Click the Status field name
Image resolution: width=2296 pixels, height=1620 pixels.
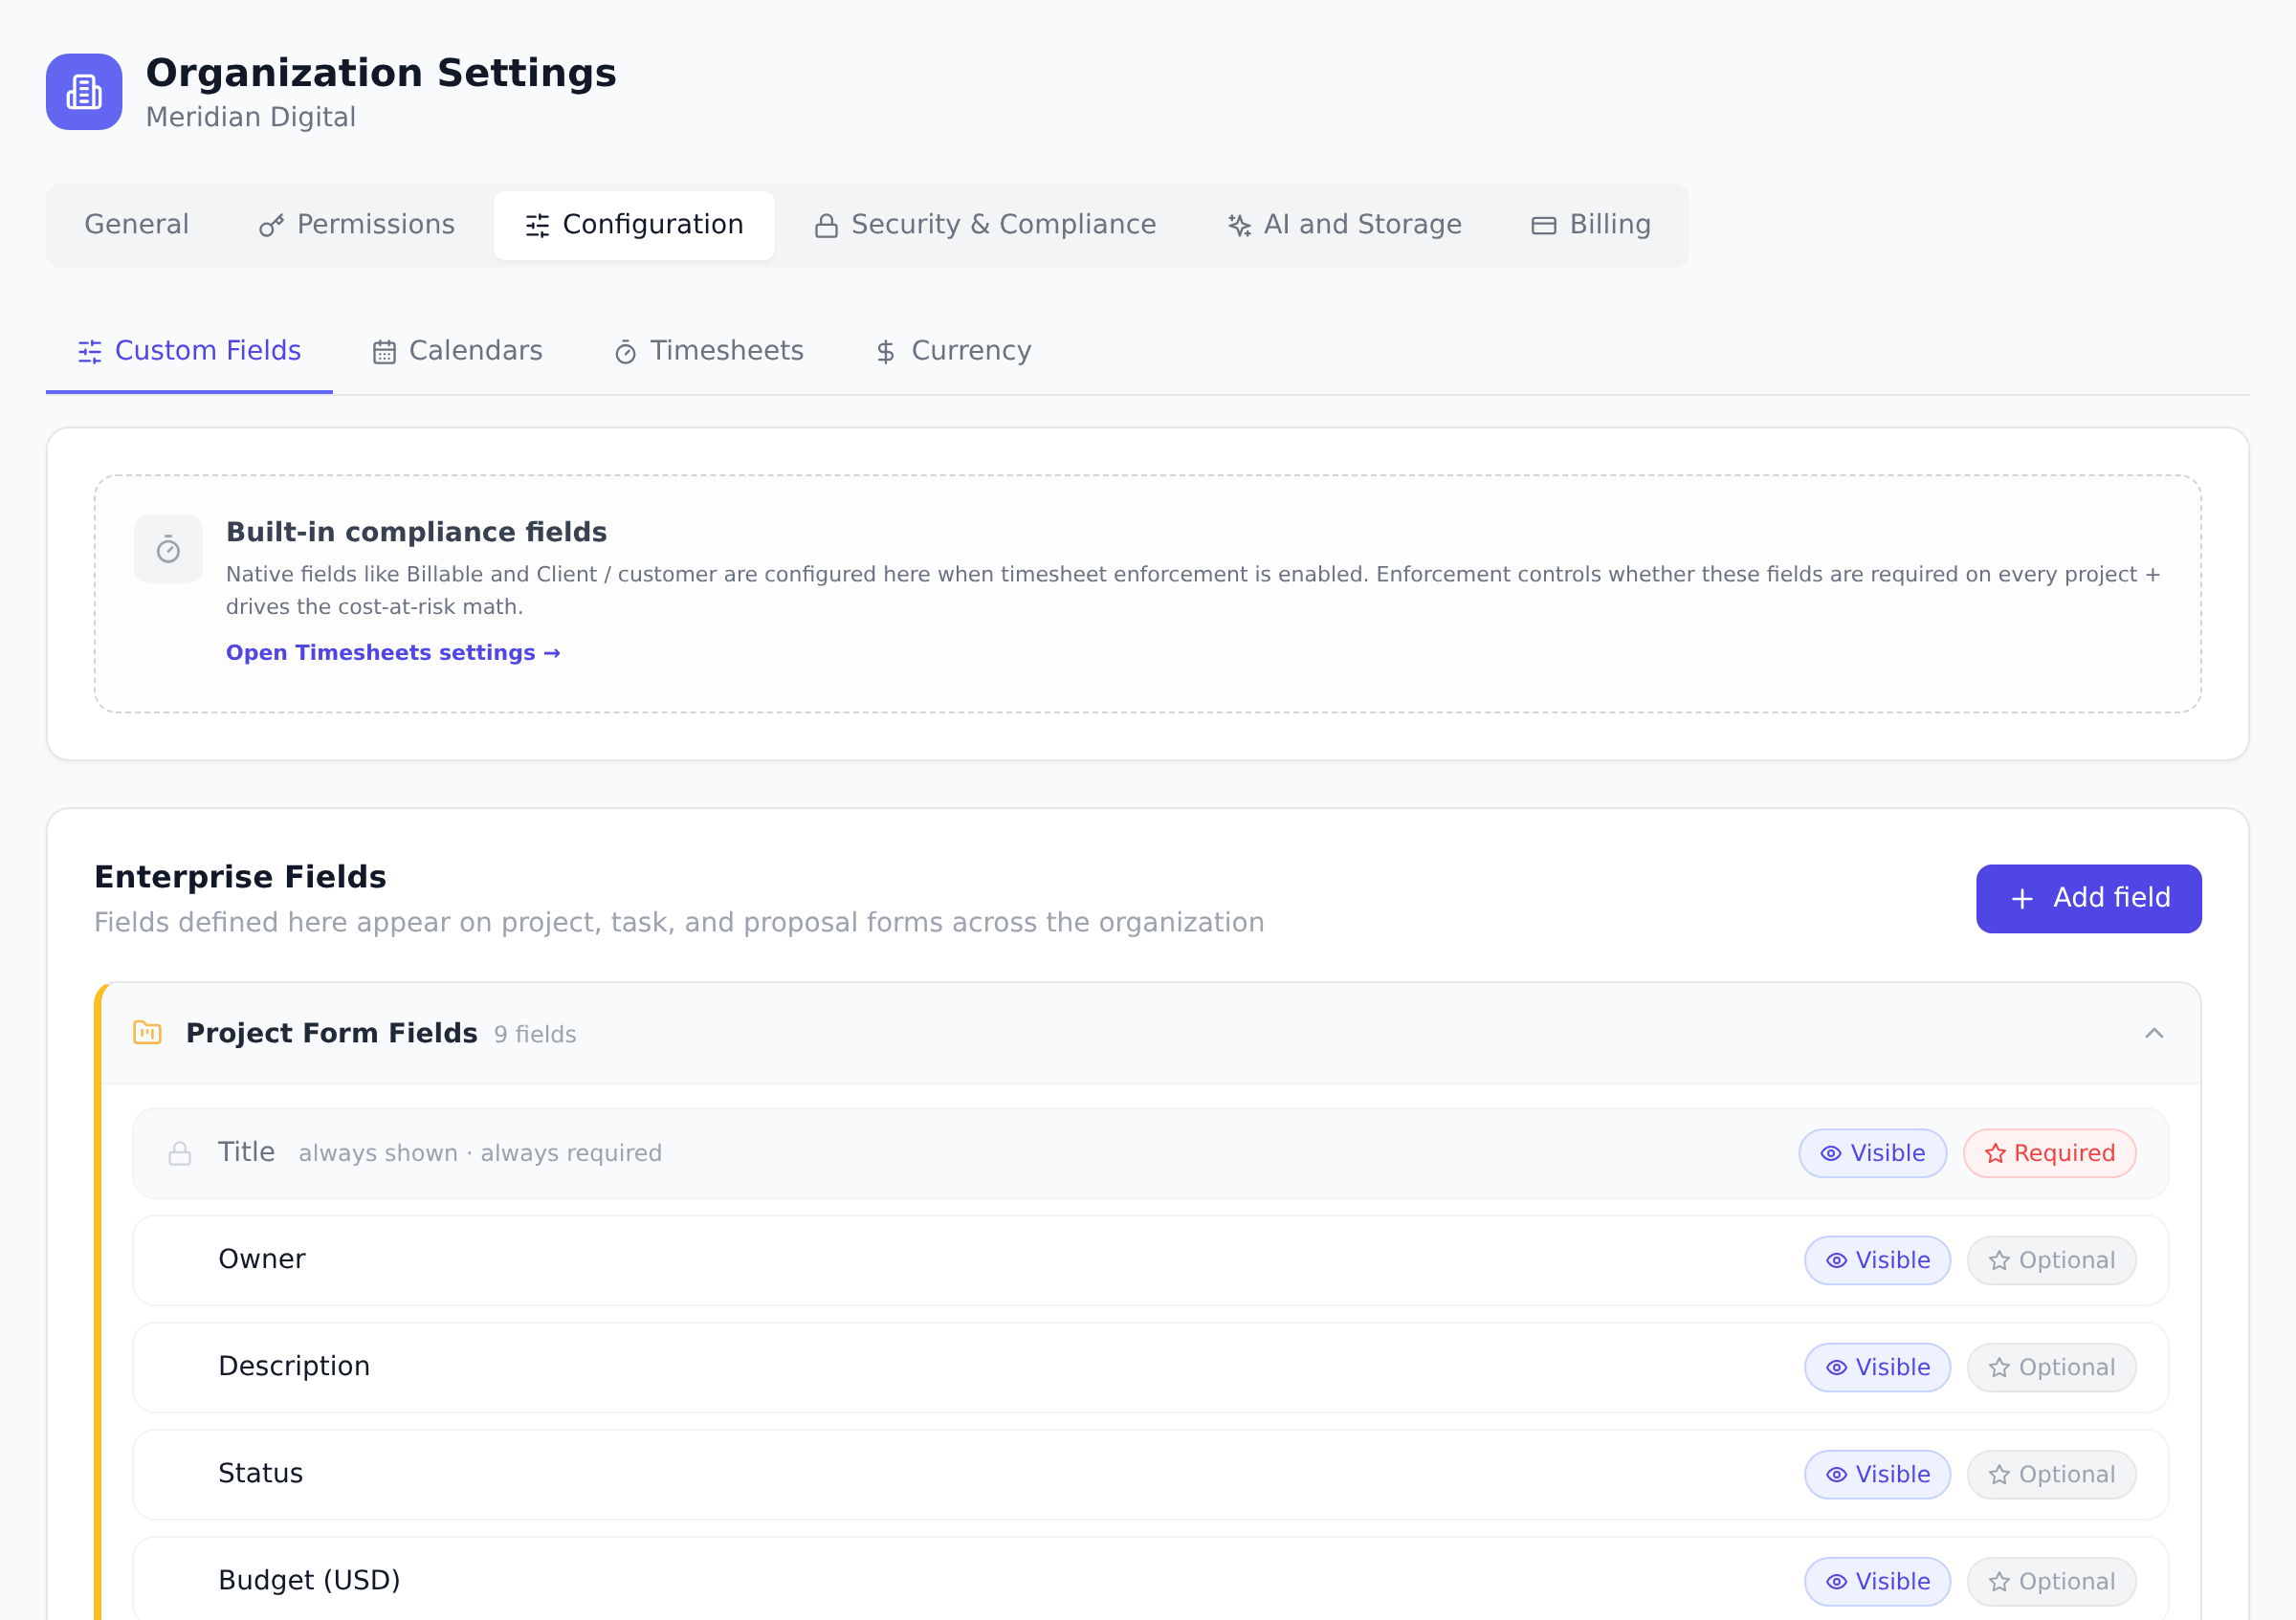pyautogui.click(x=260, y=1473)
